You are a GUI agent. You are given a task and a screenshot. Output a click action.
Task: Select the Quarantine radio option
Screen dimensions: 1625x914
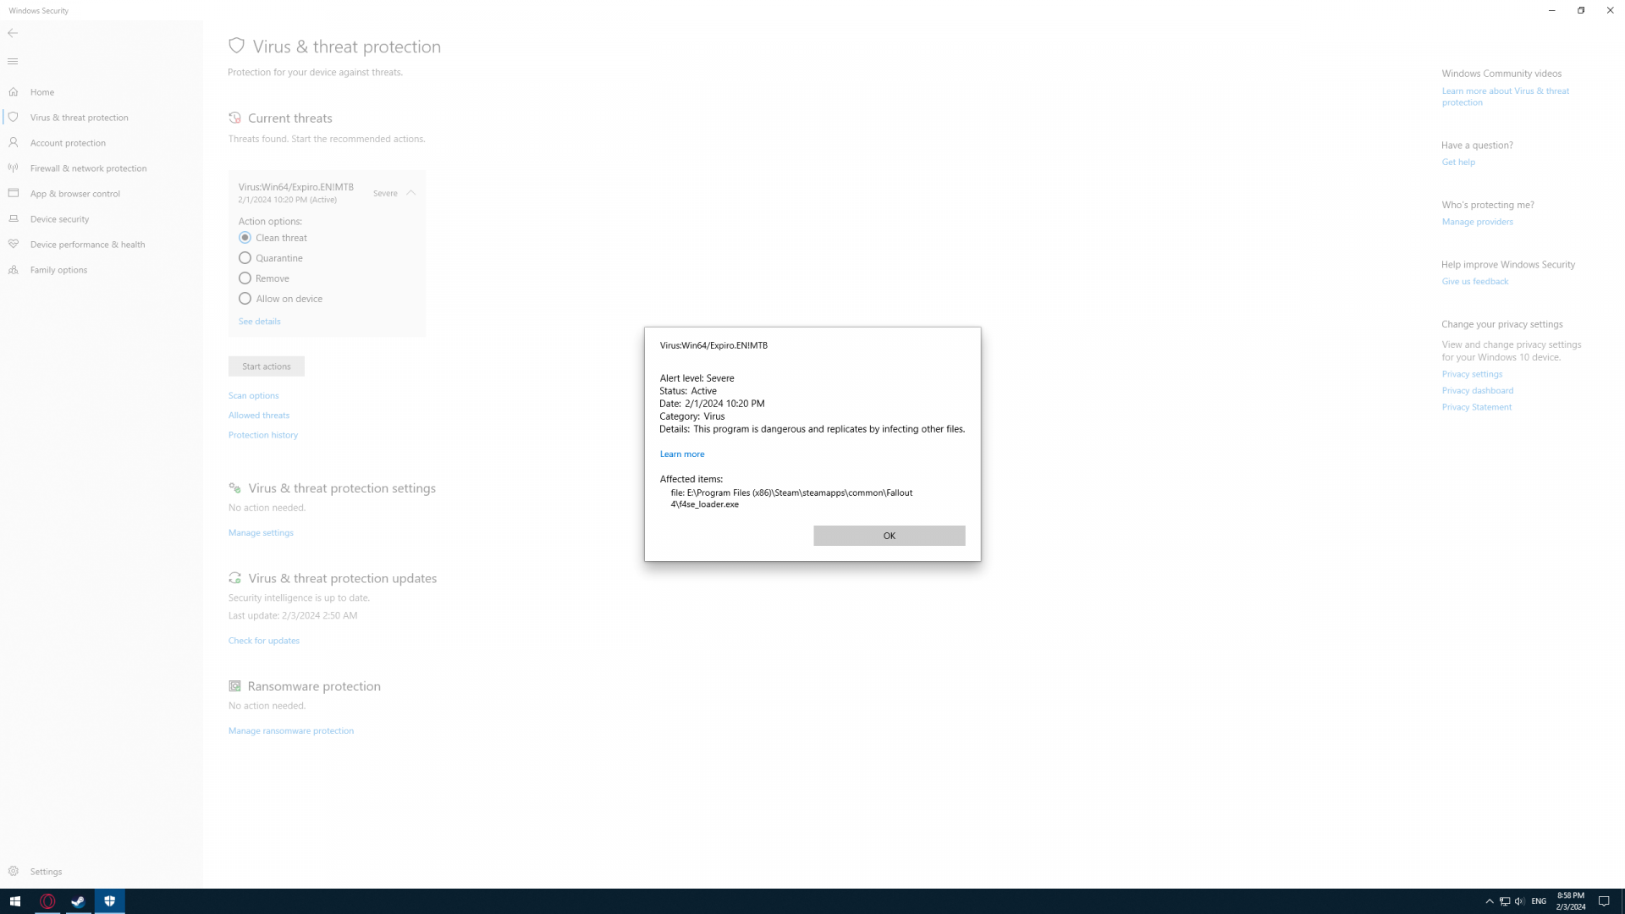245,258
